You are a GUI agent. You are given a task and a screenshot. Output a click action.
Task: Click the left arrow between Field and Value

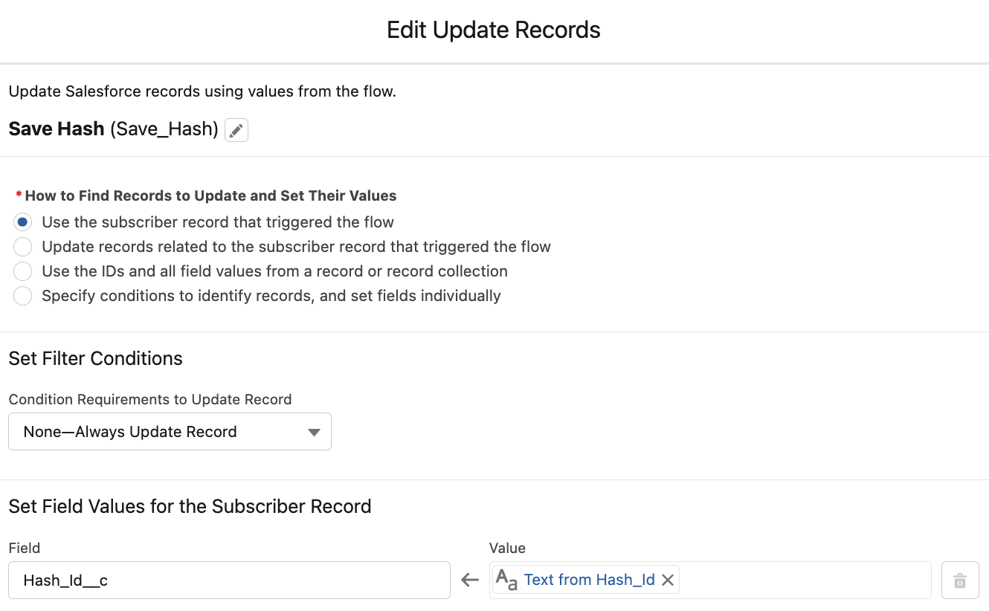[469, 580]
